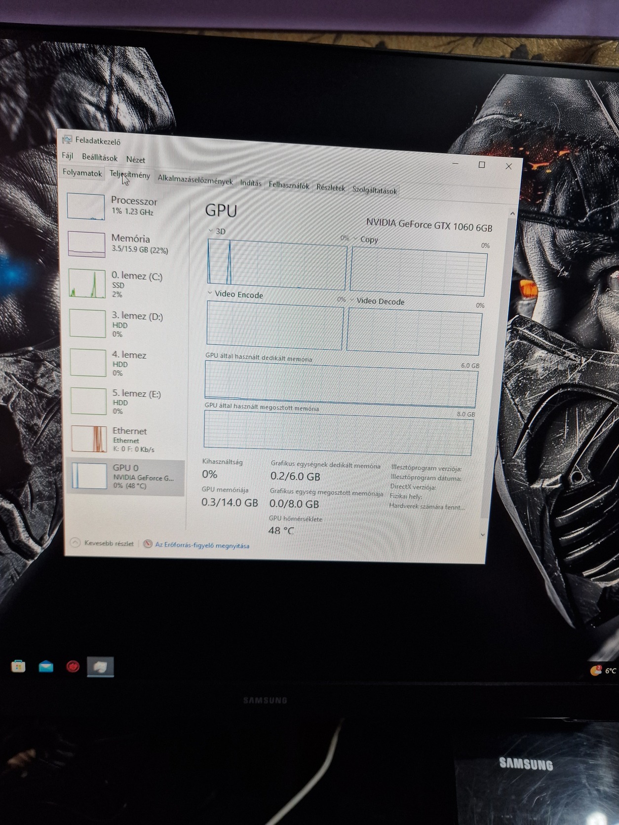
Task: Switch to the Folyamatok tab
Action: click(x=82, y=173)
